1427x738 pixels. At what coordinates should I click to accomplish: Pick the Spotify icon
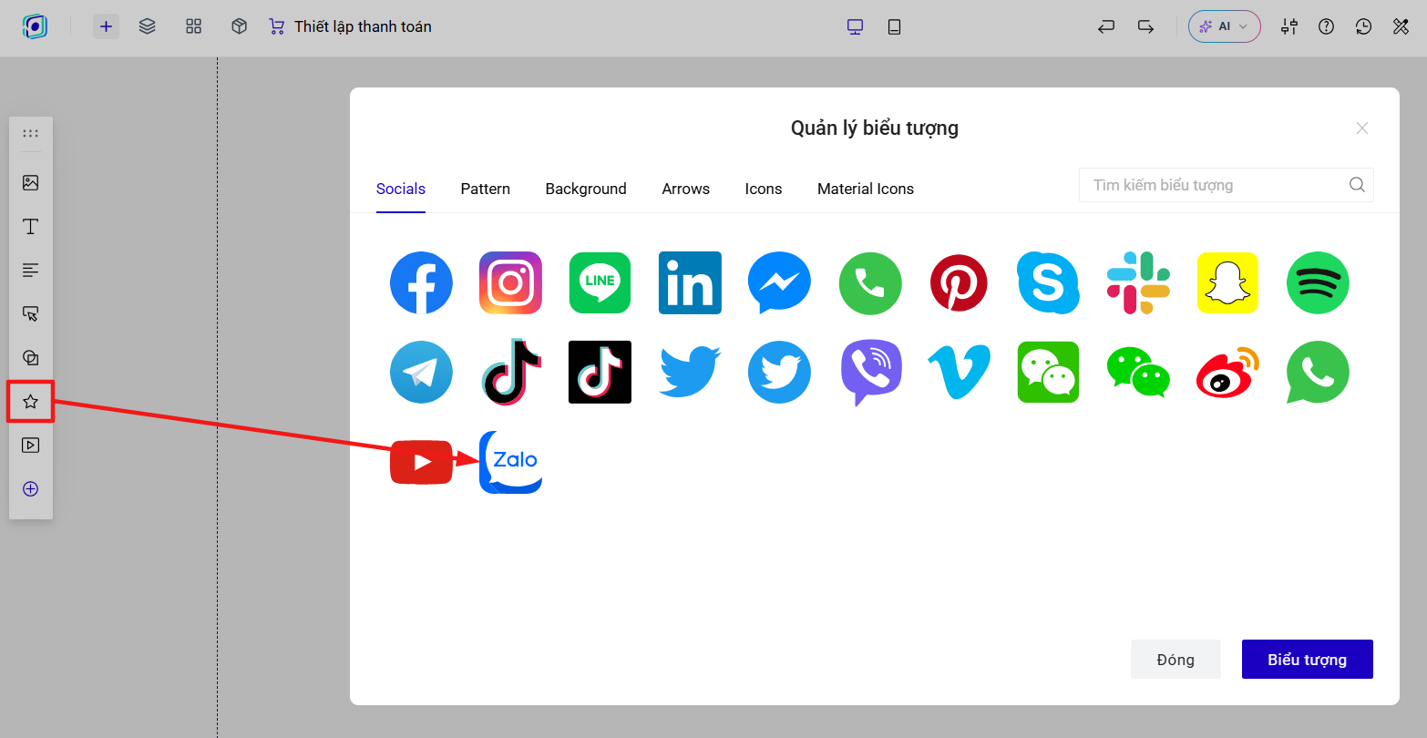pyautogui.click(x=1318, y=282)
